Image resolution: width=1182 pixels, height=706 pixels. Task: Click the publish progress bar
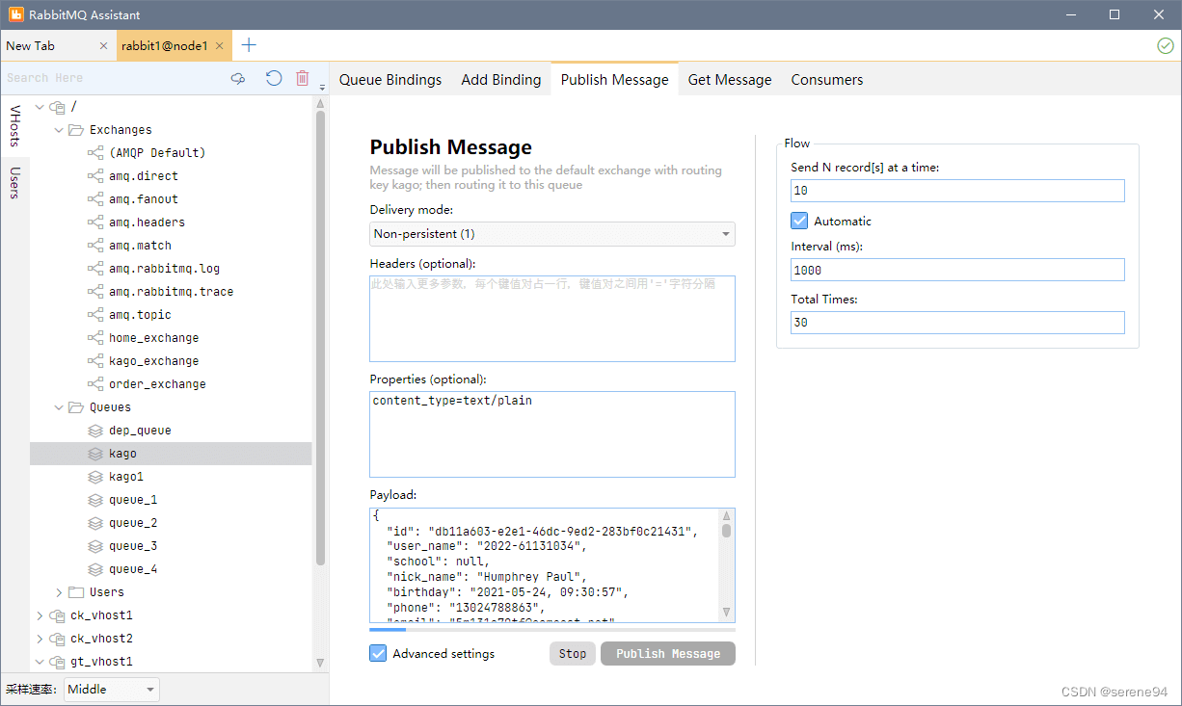pos(552,630)
